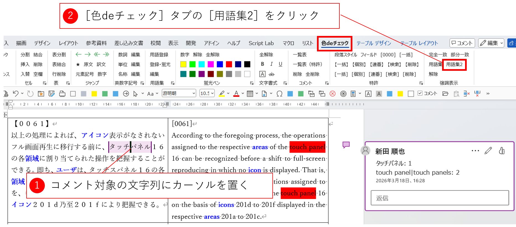Viewport: 516px width, 227px height.
Task: Click the green double right arrow
Action: (x=106, y=54)
